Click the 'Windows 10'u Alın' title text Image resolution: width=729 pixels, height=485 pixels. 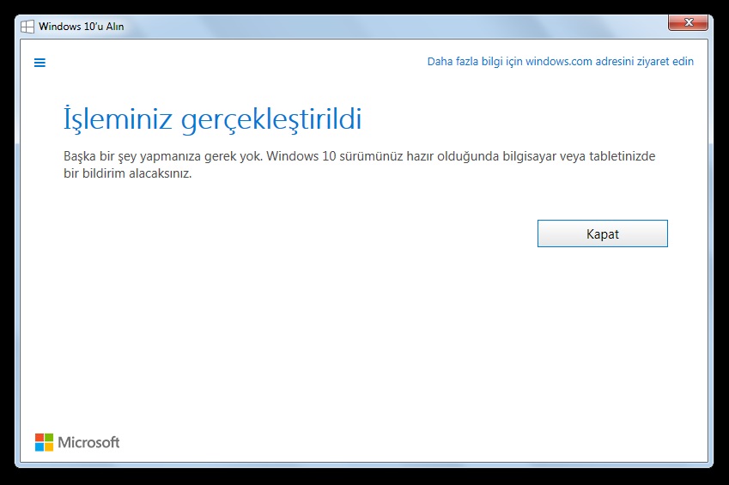click(82, 27)
